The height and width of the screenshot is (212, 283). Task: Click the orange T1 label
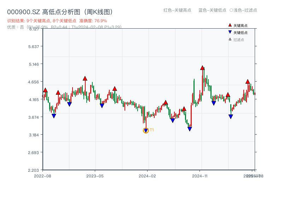152,130
